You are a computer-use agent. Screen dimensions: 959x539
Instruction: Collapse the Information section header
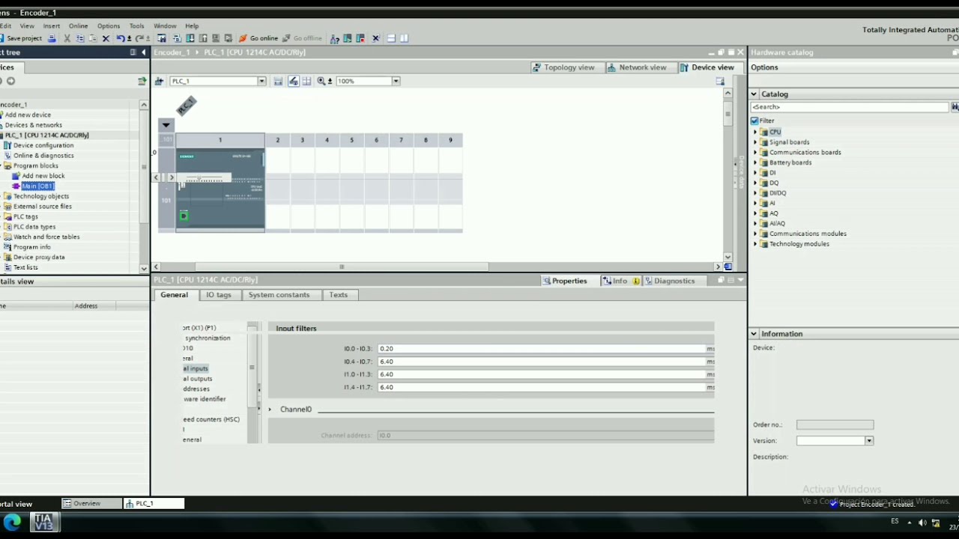(x=754, y=334)
